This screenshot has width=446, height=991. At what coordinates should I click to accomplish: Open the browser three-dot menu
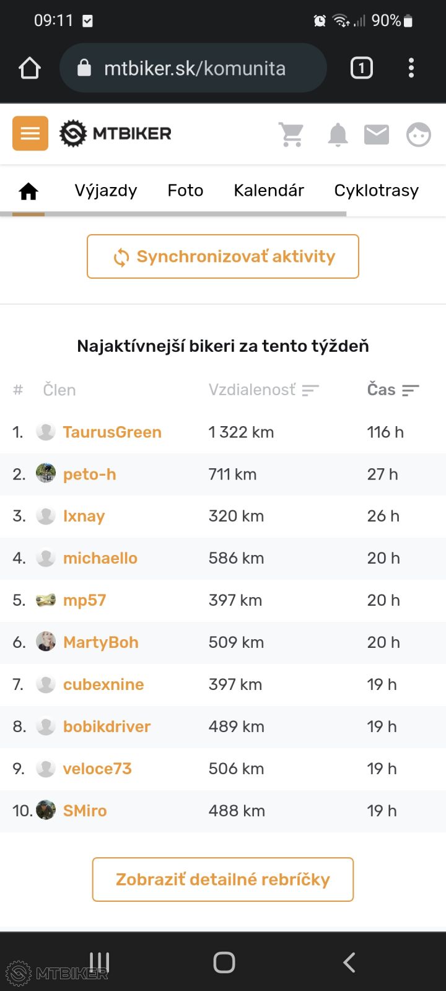click(x=411, y=68)
